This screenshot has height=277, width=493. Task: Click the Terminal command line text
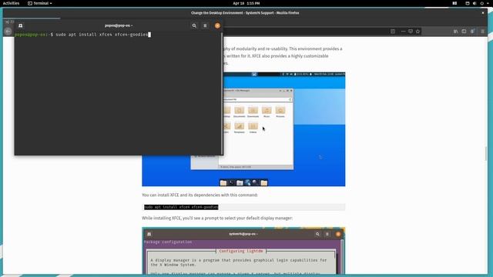coord(101,35)
